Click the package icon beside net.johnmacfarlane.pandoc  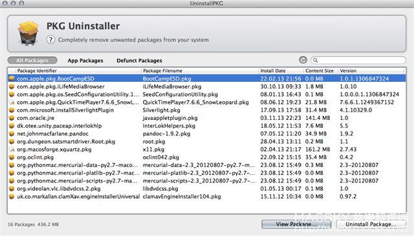[12, 133]
